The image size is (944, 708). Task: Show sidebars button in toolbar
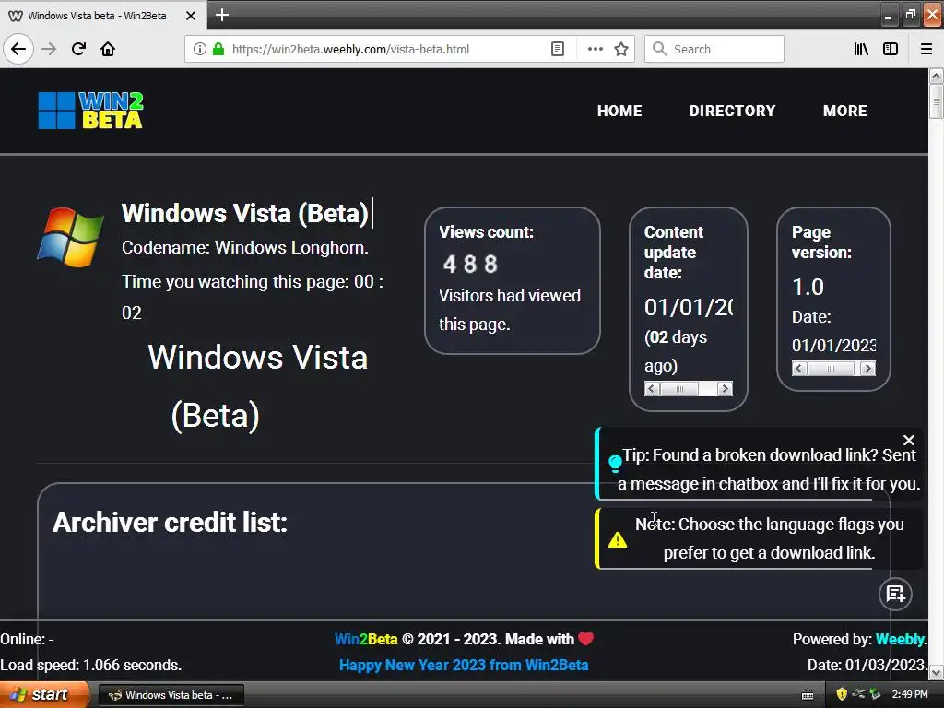pyautogui.click(x=891, y=49)
